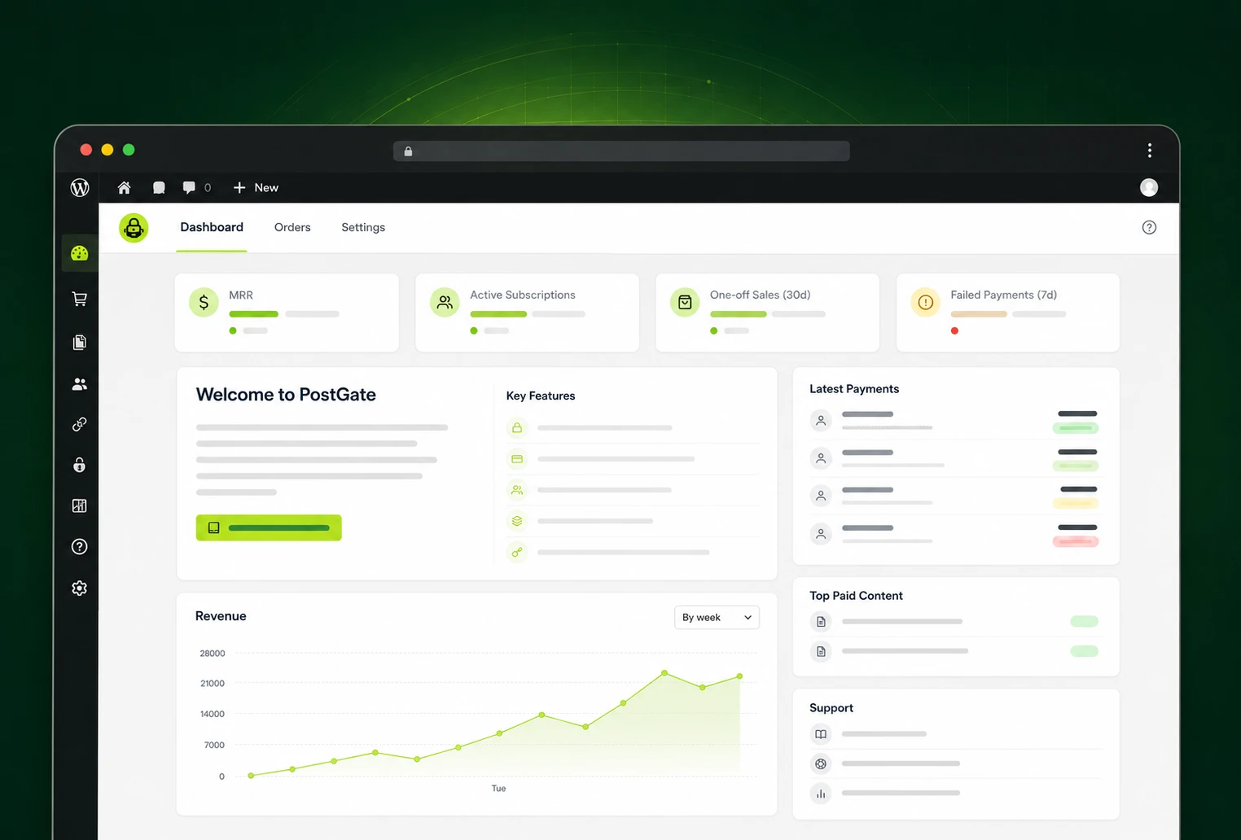Click the padlock icon in the address bar

[408, 151]
